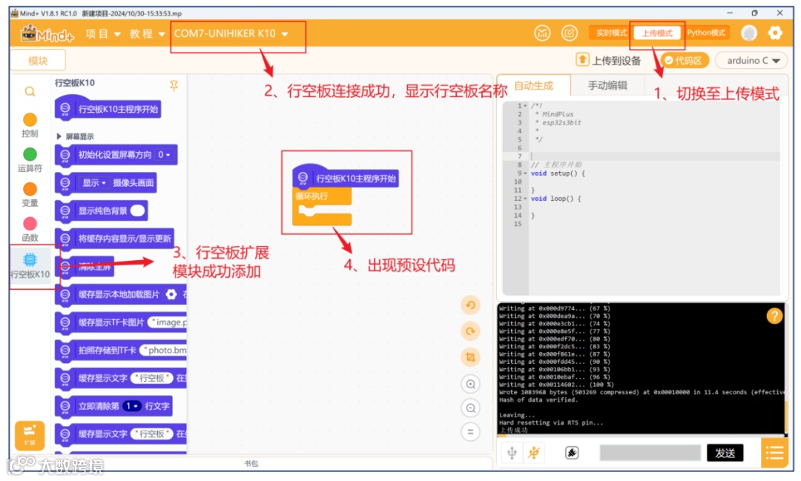Click the orange serial disconnect icon
Viewport: 801px width, 481px height.
(534, 452)
